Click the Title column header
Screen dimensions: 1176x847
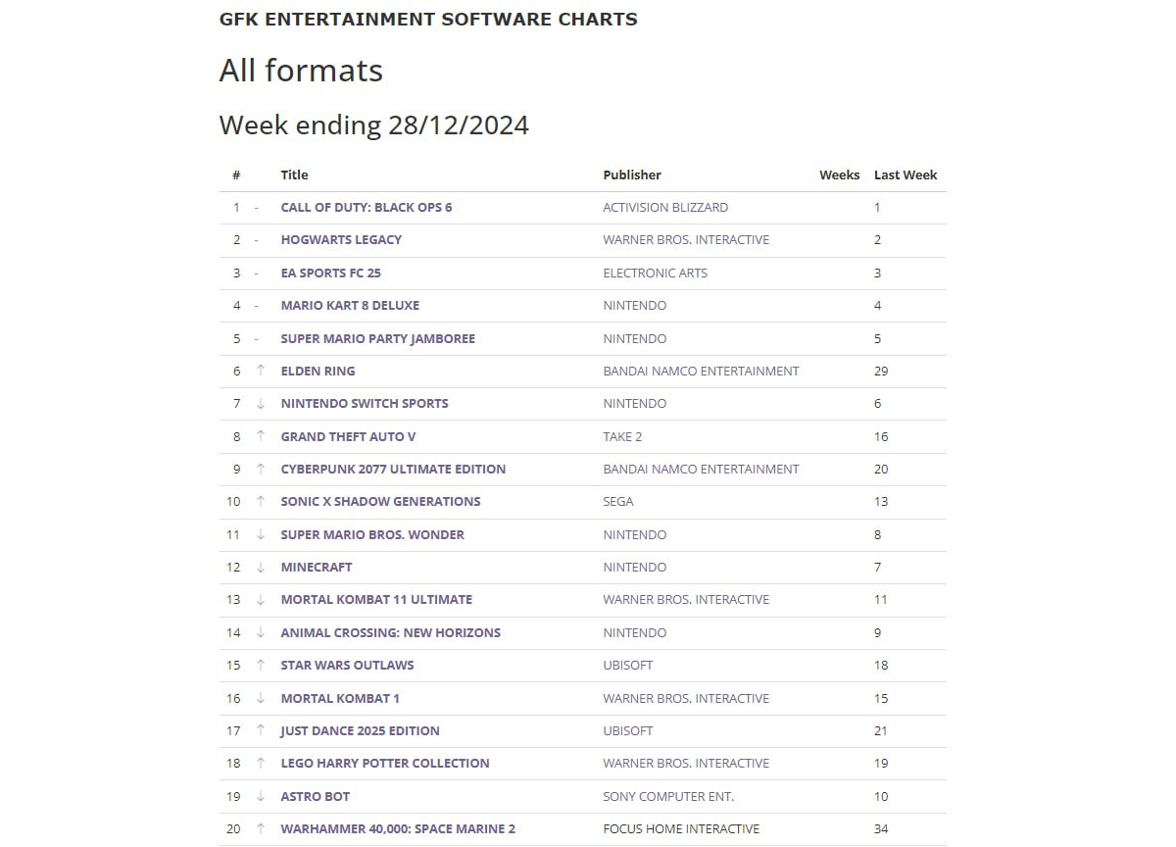[294, 174]
